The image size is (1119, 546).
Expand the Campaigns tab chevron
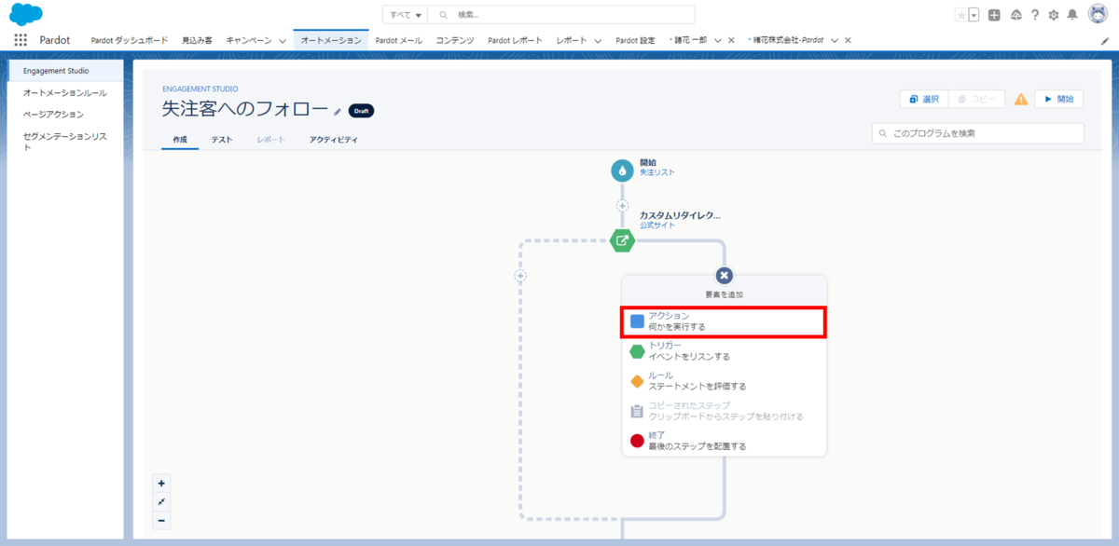283,41
